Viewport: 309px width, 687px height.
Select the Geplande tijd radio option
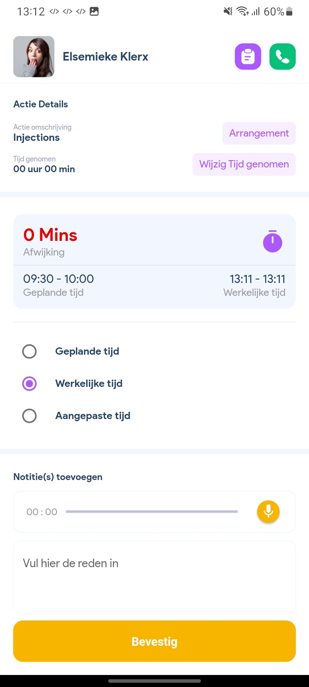coord(30,351)
